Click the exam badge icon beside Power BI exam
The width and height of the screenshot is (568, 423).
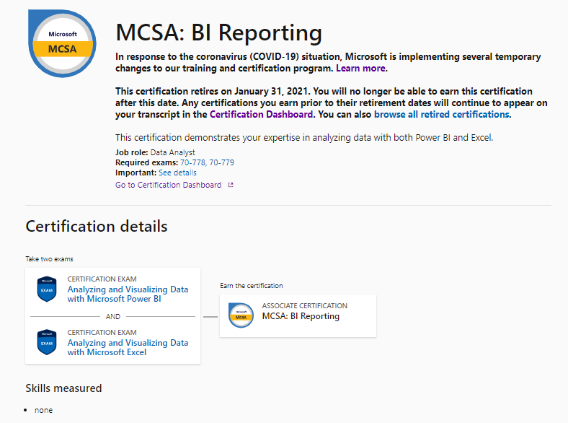47,289
